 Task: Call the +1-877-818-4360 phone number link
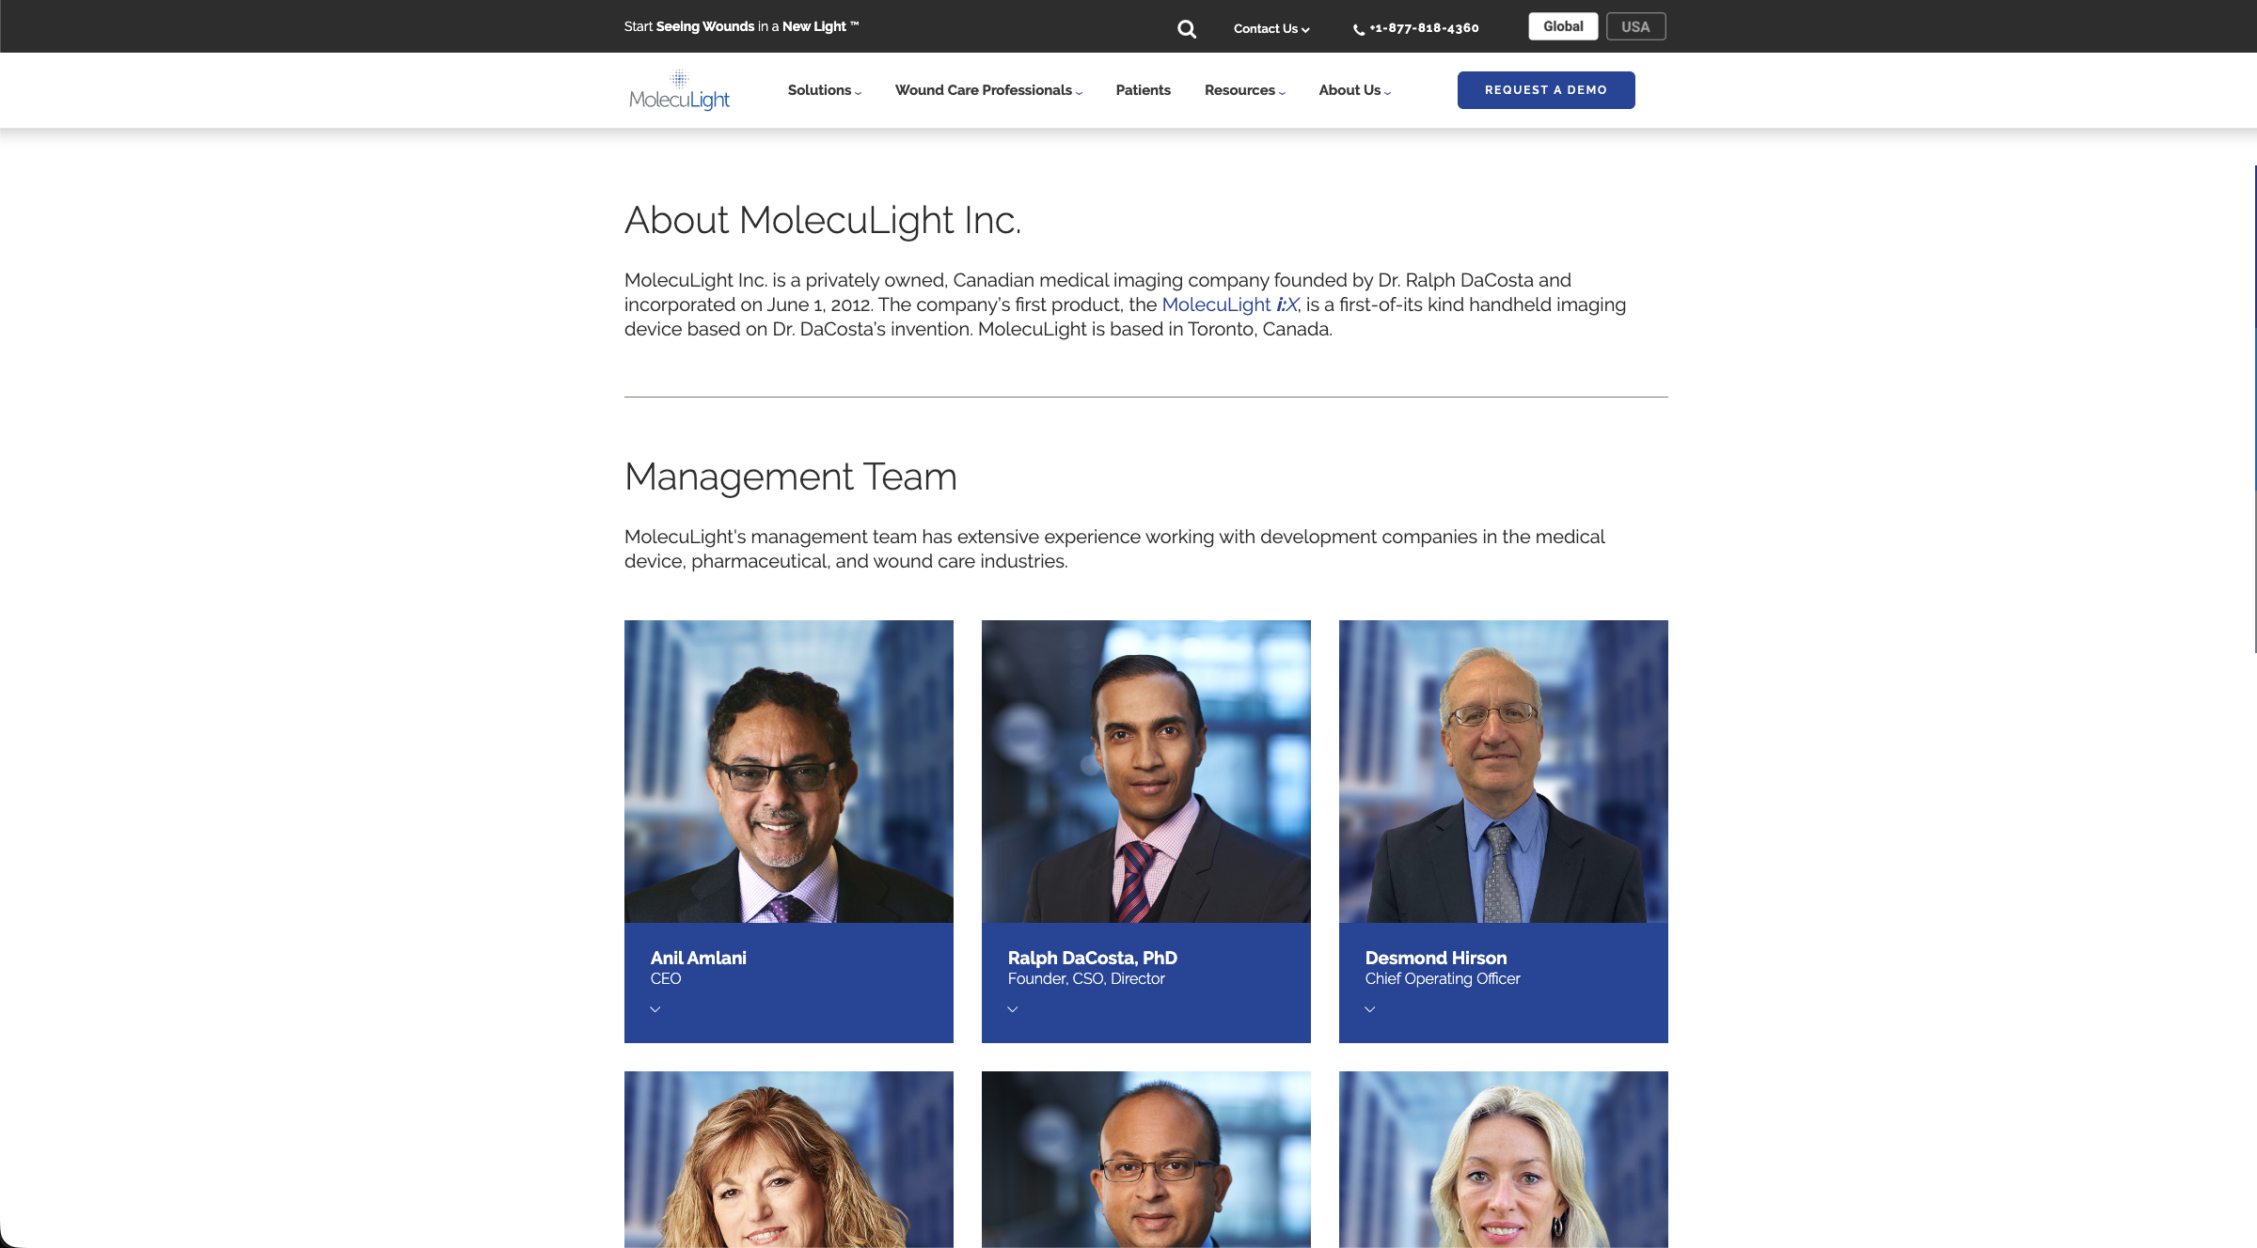pyautogui.click(x=1424, y=28)
